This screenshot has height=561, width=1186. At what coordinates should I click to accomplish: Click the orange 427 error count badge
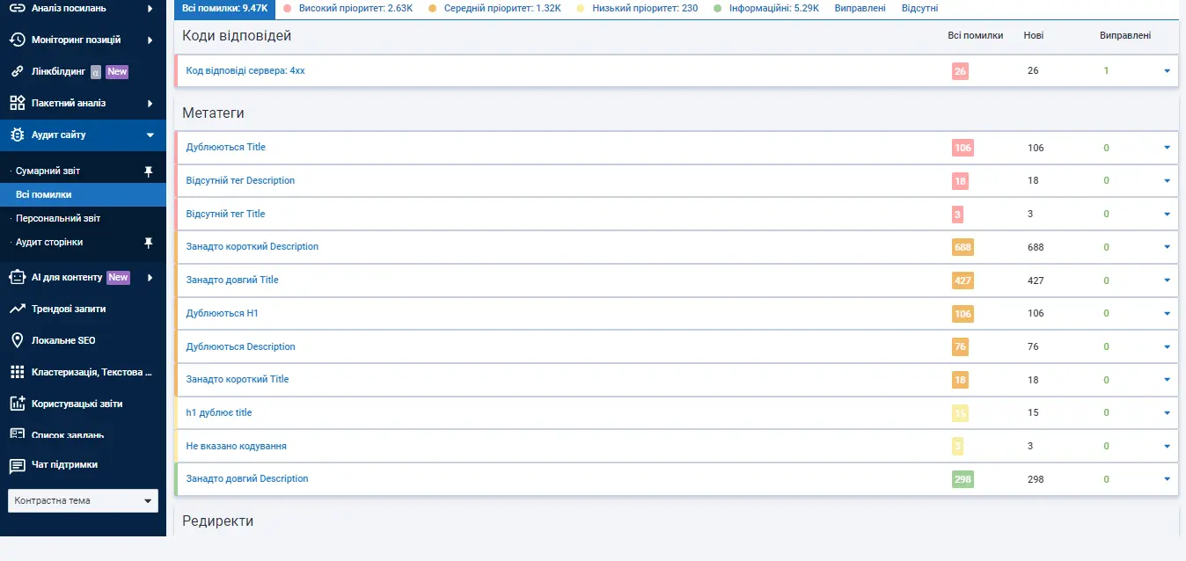963,280
